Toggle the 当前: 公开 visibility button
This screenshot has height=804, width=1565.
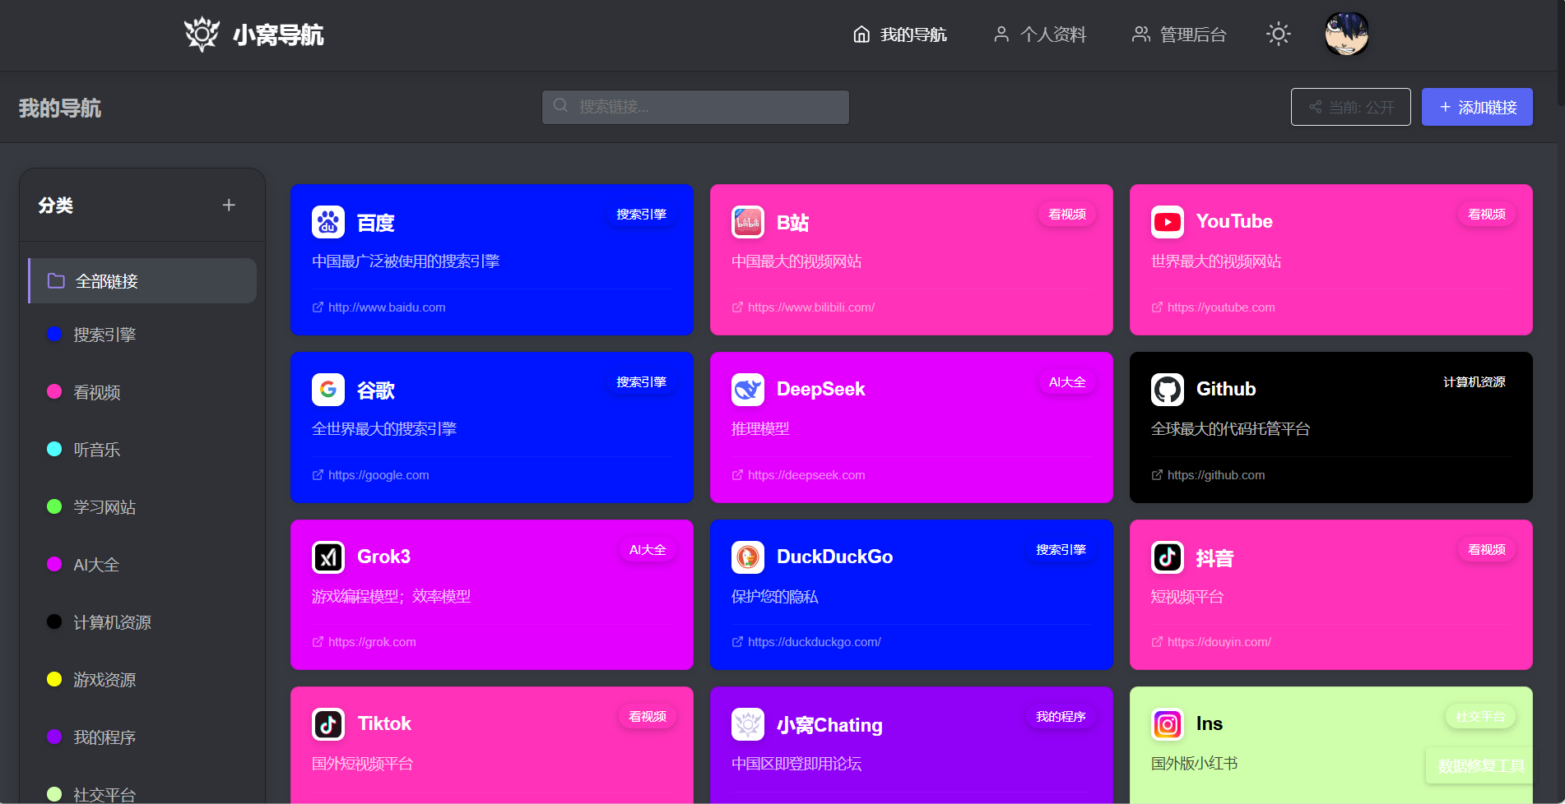point(1351,107)
